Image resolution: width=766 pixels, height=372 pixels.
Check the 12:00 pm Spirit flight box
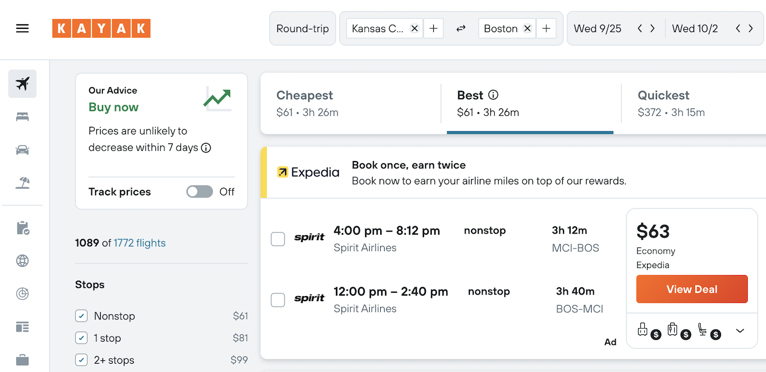(278, 300)
